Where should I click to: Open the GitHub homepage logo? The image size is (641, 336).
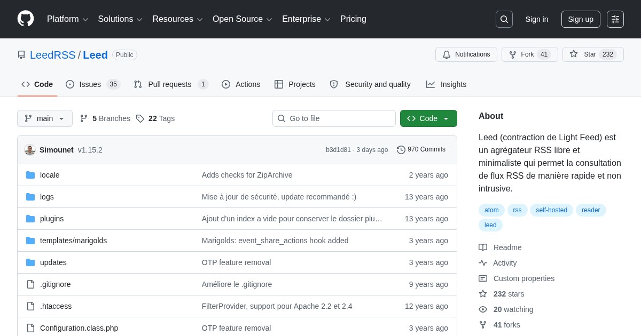pyautogui.click(x=26, y=19)
